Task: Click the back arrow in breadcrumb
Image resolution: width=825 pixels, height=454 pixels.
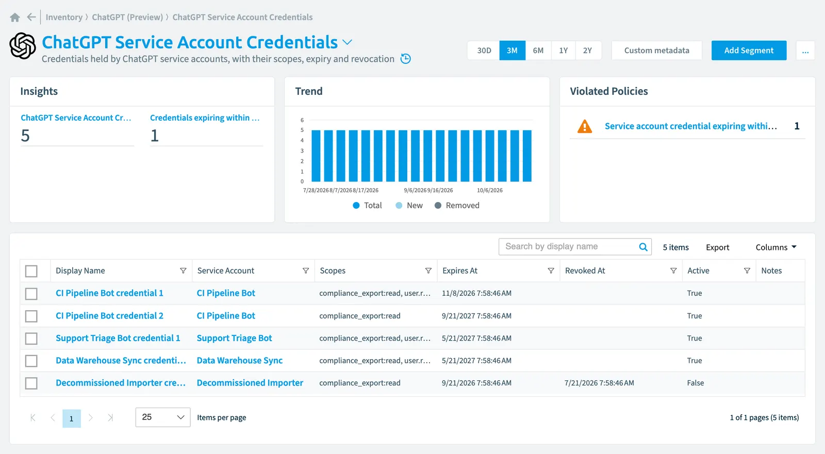Action: pos(31,17)
